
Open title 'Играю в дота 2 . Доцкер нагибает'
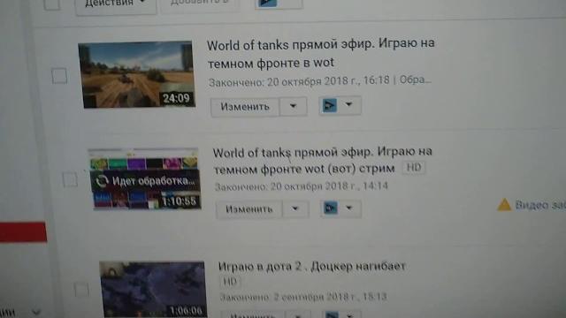pos(312,267)
